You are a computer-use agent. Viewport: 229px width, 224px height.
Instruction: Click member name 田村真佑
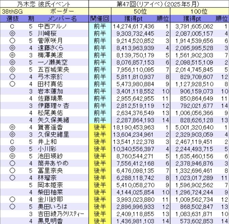click(x=50, y=84)
